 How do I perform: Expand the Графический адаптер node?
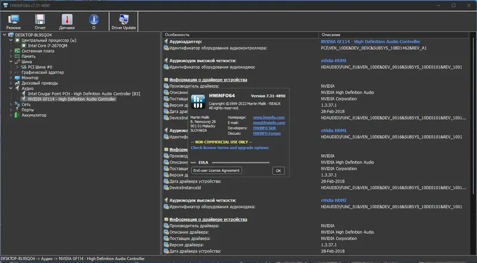[x=11, y=72]
